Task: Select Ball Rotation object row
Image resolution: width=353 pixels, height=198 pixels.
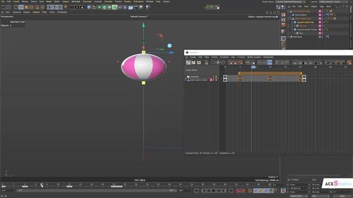Action: pos(301,15)
